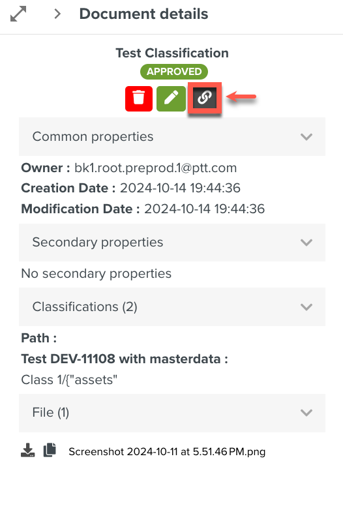Download the screenshot file
This screenshot has height=523, width=343.
pos(27,450)
